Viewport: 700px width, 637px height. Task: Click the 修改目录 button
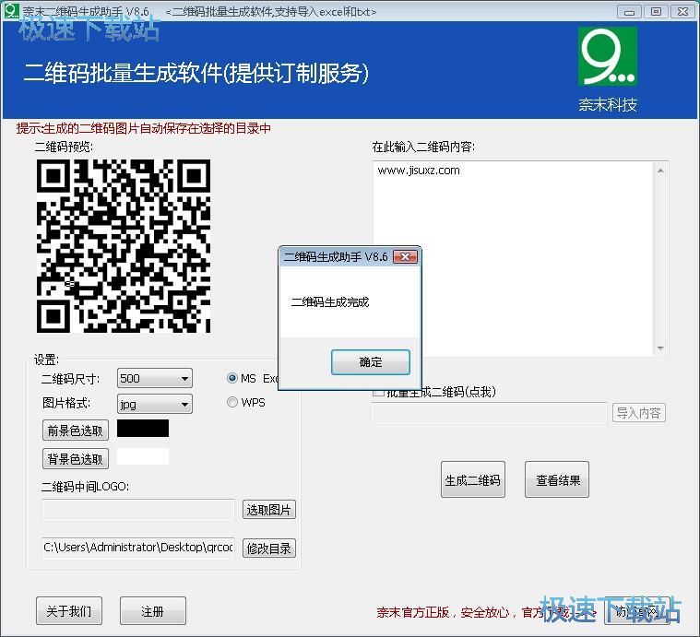(x=269, y=549)
